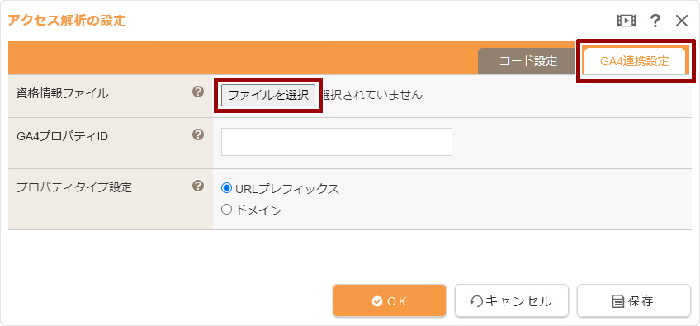Click the ファイルを選択 button
The width and height of the screenshot is (700, 326).
tap(268, 95)
